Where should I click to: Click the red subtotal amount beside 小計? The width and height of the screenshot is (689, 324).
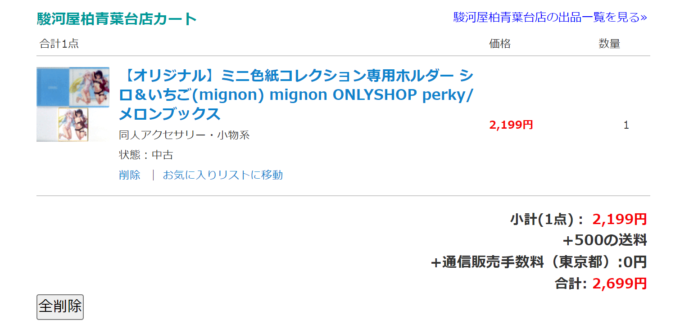(x=620, y=219)
